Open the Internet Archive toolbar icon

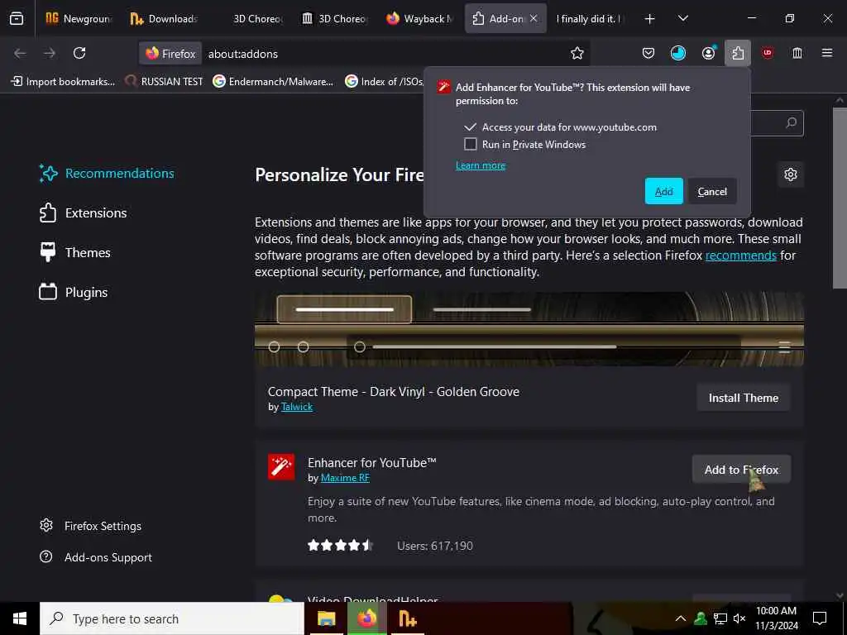click(797, 53)
